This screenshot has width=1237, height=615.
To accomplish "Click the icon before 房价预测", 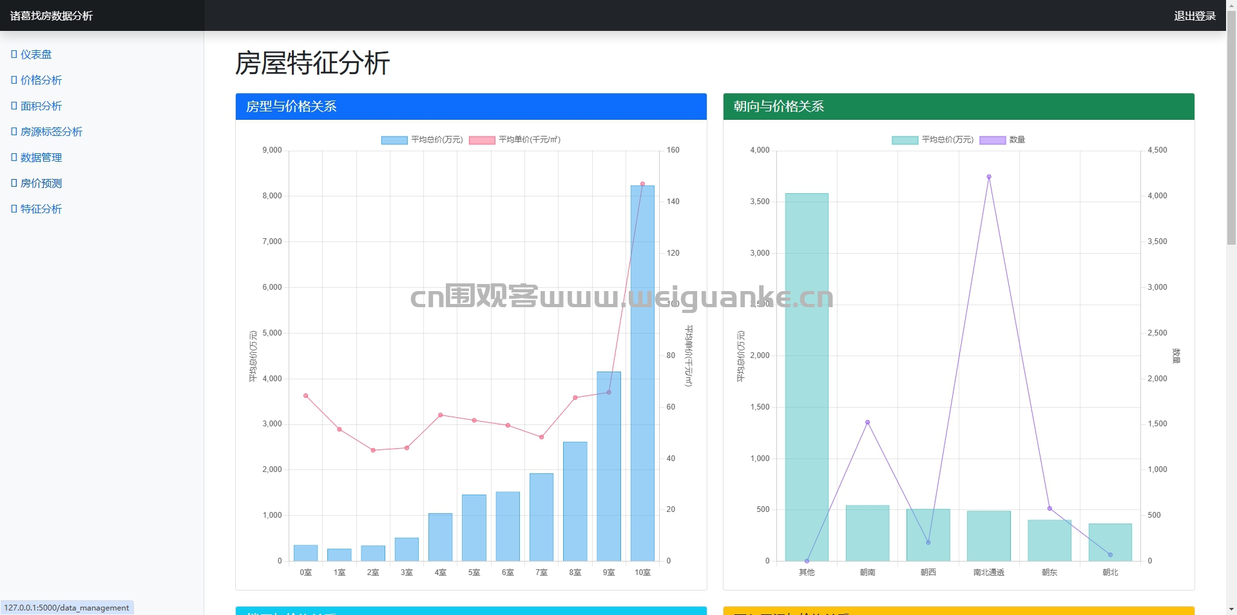I will pyautogui.click(x=14, y=184).
